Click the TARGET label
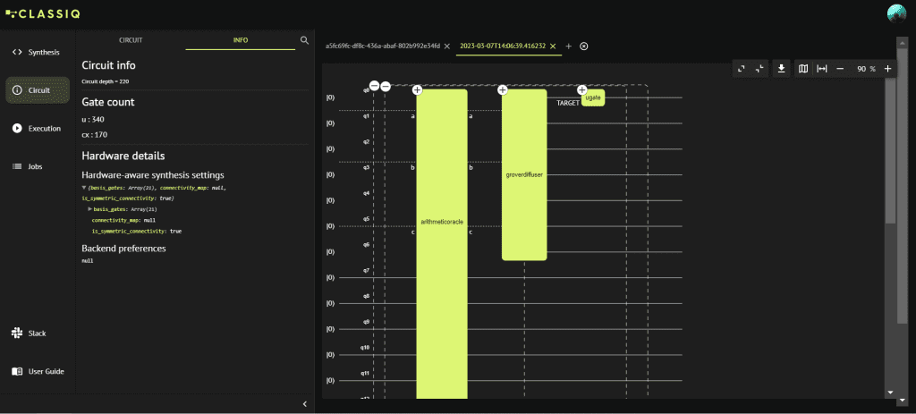This screenshot has height=414, width=916. pyautogui.click(x=568, y=103)
